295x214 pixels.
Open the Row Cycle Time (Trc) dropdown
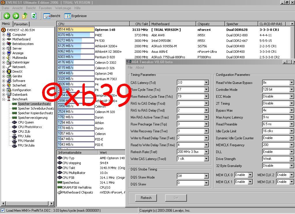[206, 89]
